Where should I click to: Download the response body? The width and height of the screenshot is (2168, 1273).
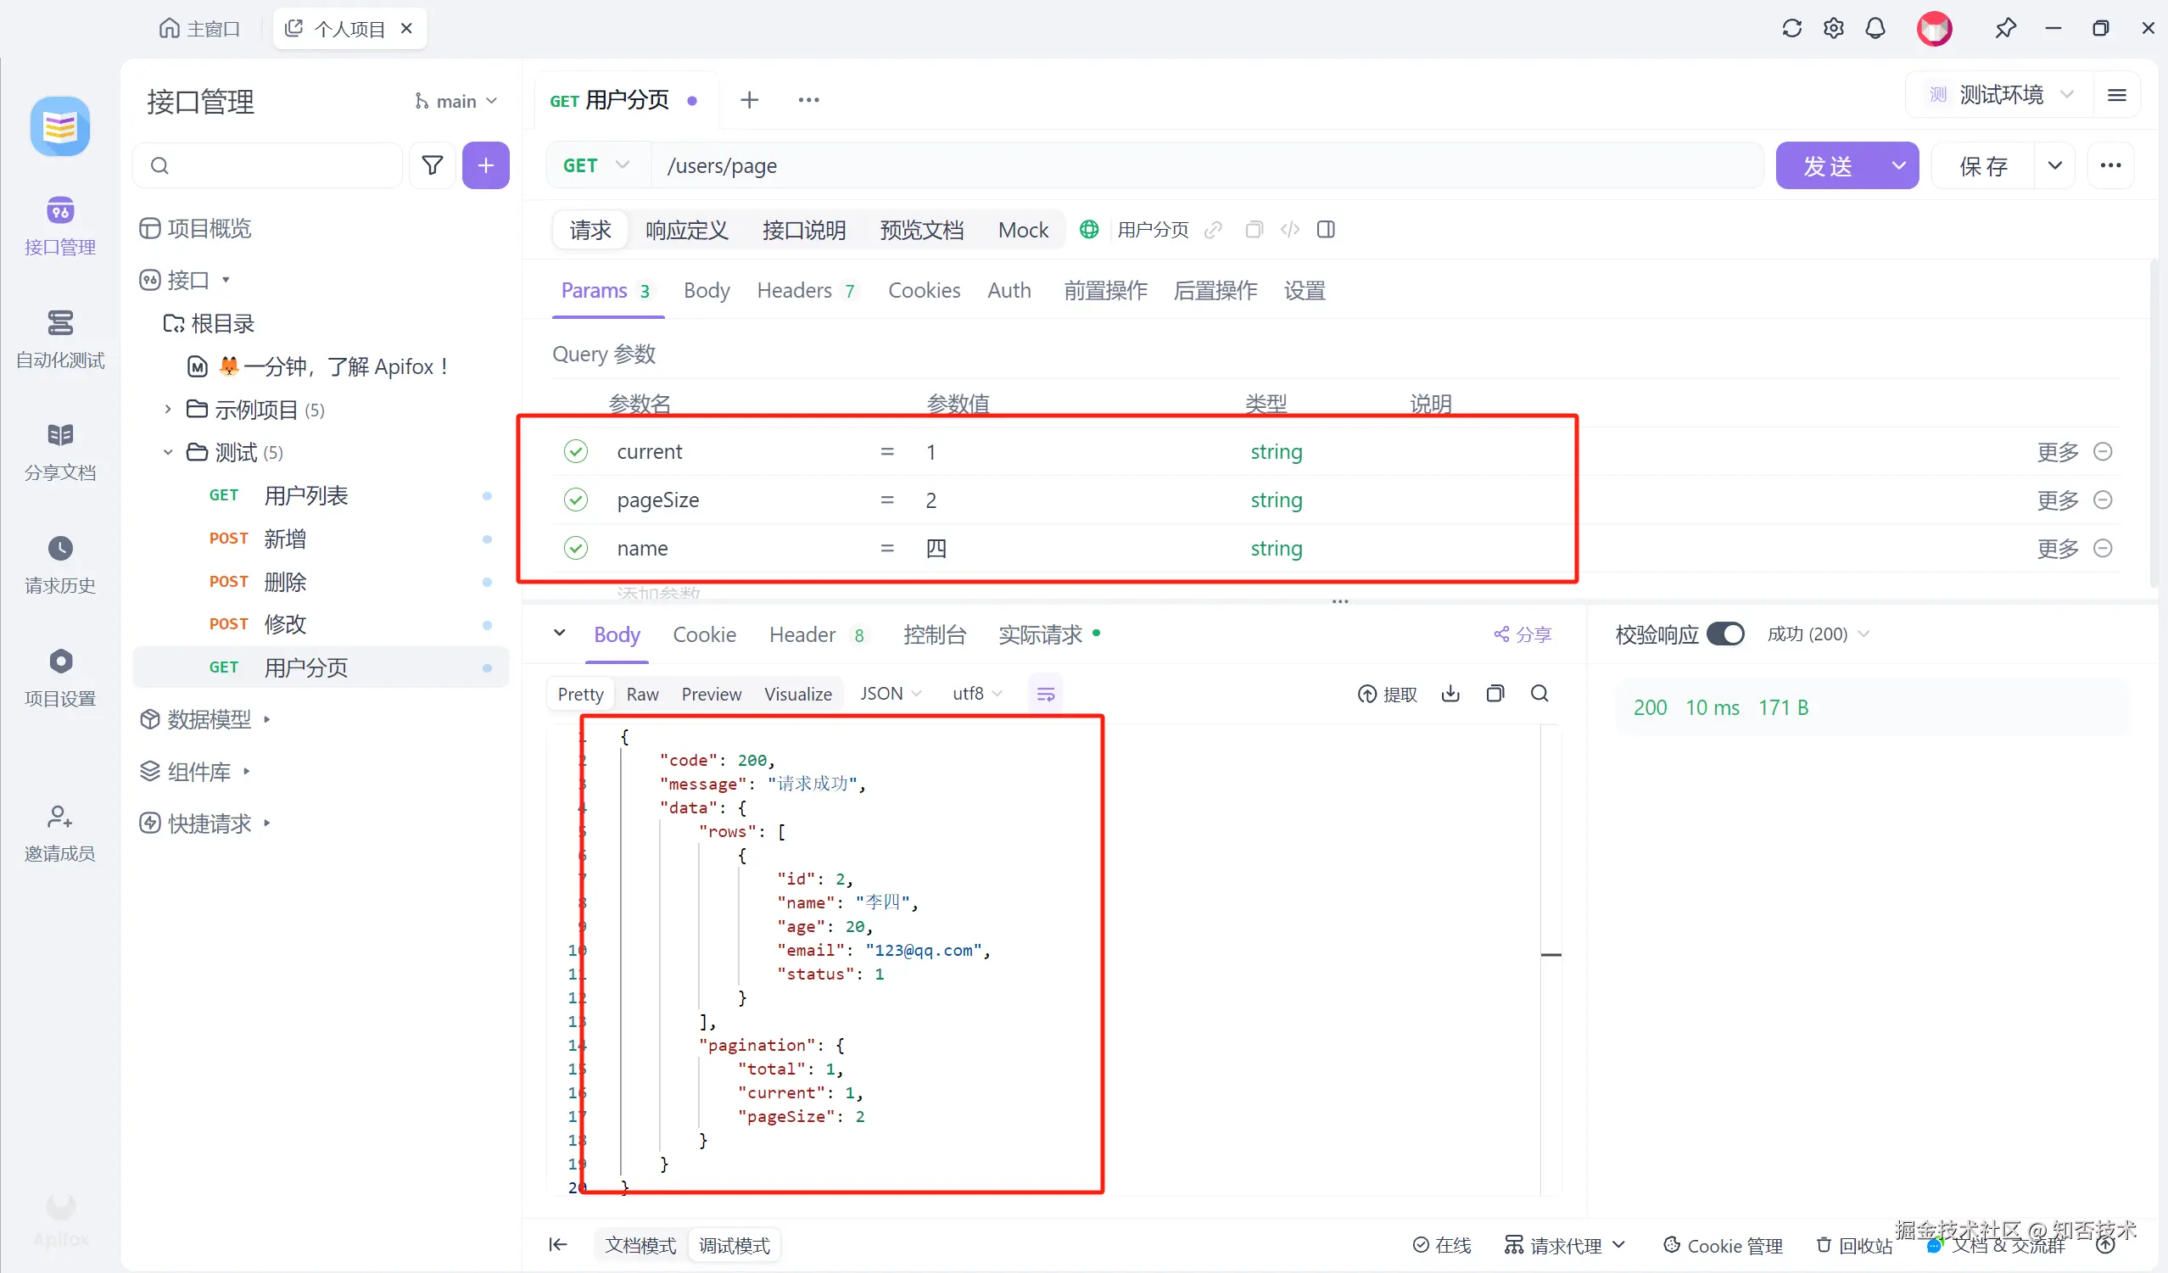coord(1450,693)
